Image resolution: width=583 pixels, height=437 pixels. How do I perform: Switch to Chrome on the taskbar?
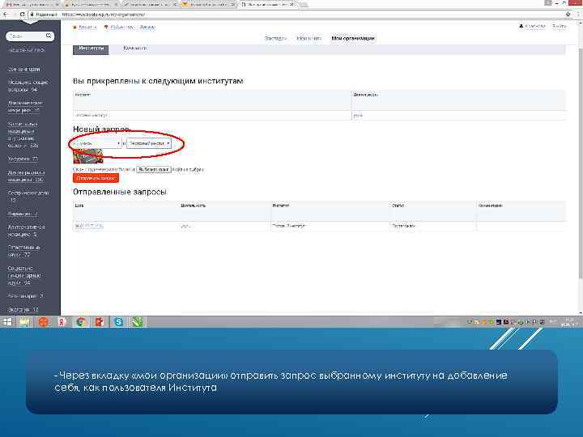[x=81, y=322]
